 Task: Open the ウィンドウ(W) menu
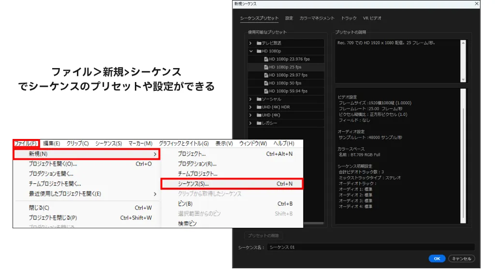tap(253, 143)
